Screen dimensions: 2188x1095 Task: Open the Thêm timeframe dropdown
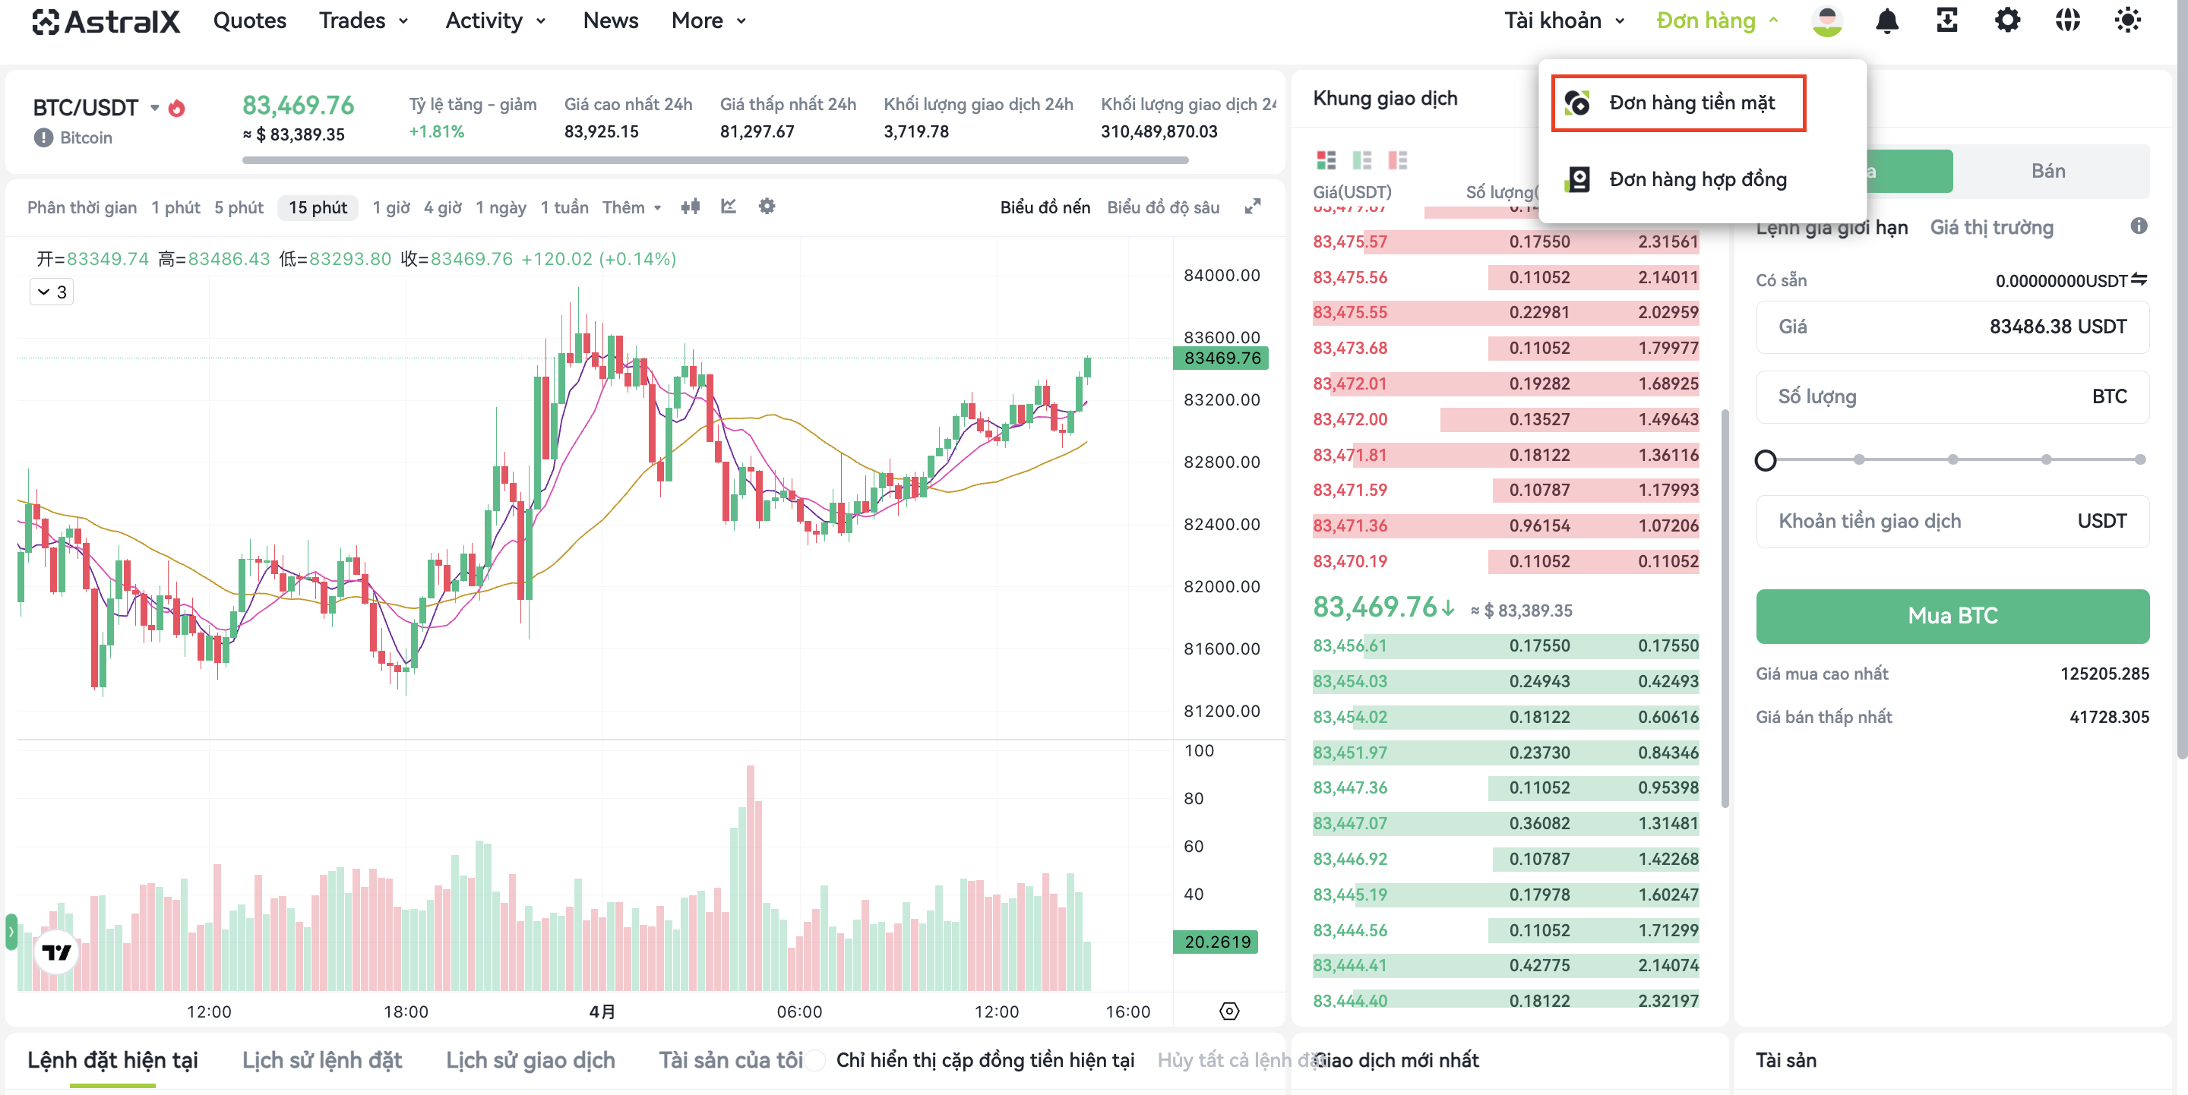click(x=631, y=207)
